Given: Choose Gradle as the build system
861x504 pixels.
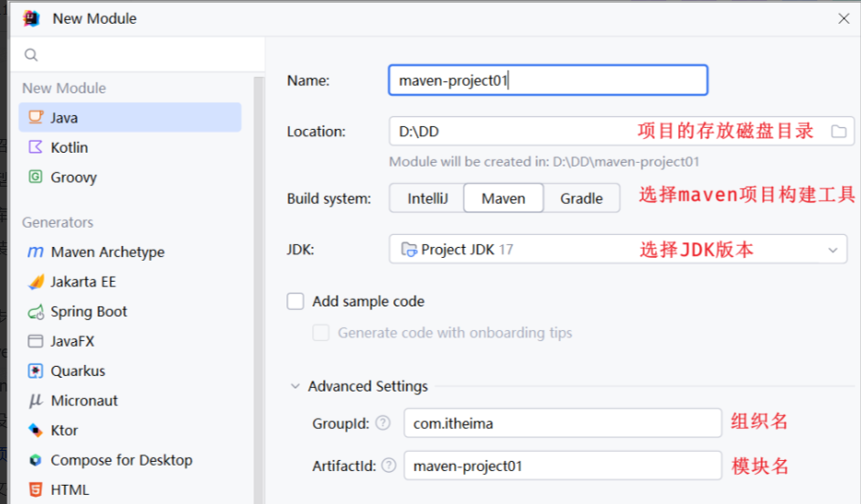Looking at the screenshot, I should point(581,198).
